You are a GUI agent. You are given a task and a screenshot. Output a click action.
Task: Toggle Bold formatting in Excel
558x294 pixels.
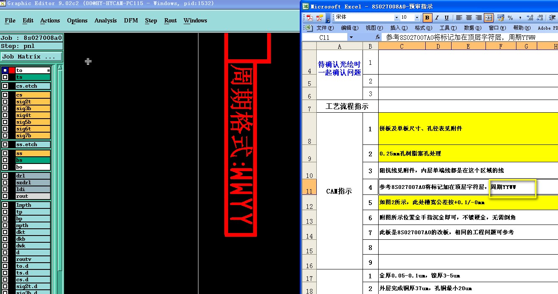tap(427, 18)
